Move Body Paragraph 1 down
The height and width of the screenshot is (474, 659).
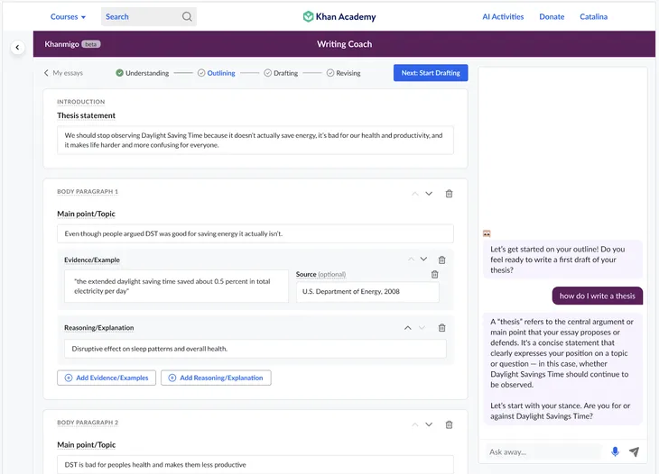pos(429,194)
